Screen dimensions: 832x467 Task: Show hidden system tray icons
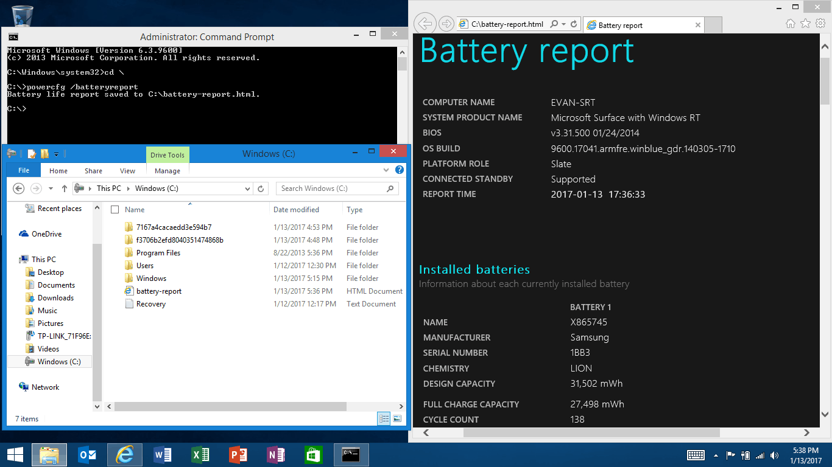pos(716,455)
